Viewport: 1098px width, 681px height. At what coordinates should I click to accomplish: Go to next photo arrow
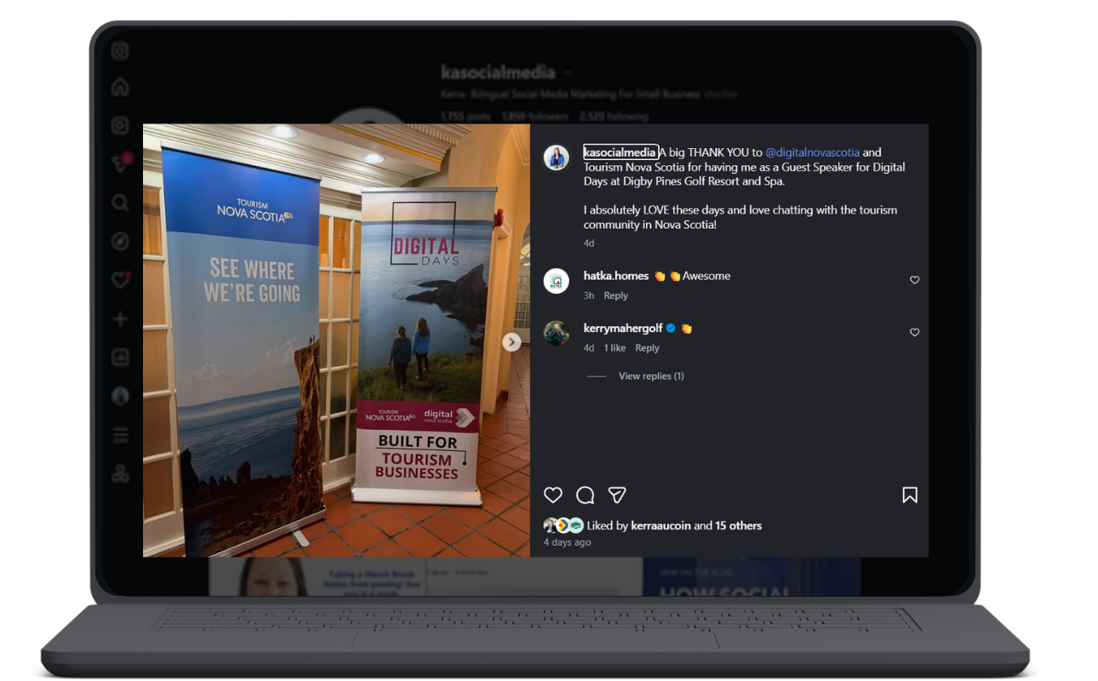pos(512,341)
